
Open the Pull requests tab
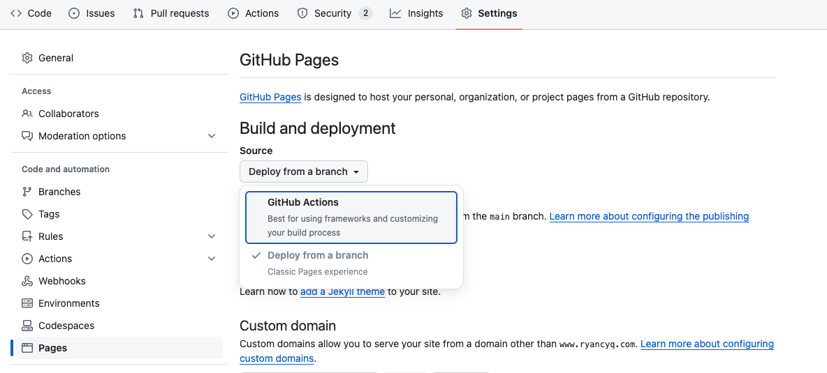click(x=171, y=14)
